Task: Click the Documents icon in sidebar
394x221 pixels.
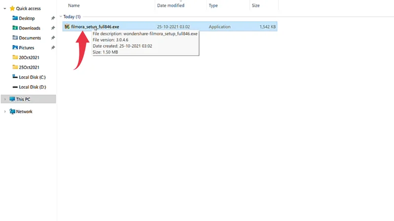Action: pyautogui.click(x=15, y=38)
